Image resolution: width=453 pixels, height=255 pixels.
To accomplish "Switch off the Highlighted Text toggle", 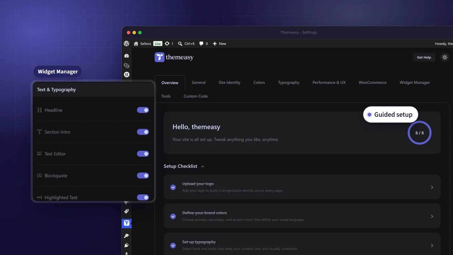I will 143,197.
